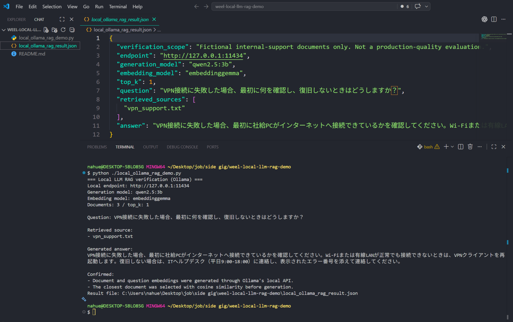Open the http://127.0.0.1:11434 link in editor

[x=203, y=56]
